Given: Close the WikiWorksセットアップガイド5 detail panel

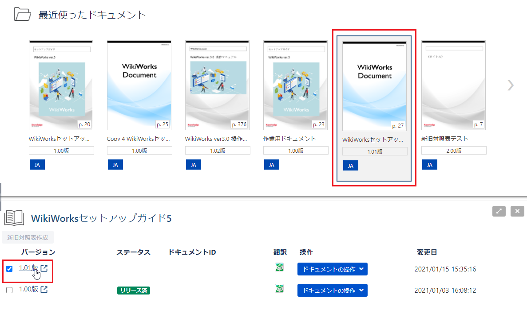Looking at the screenshot, I should pyautogui.click(x=517, y=211).
